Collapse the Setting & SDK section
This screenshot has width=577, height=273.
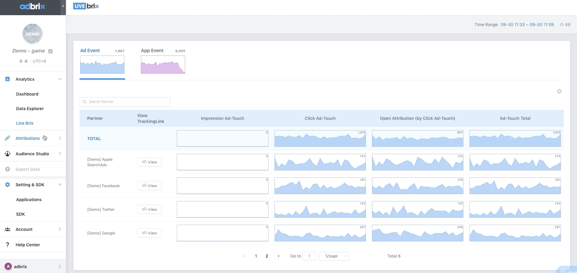click(x=60, y=185)
